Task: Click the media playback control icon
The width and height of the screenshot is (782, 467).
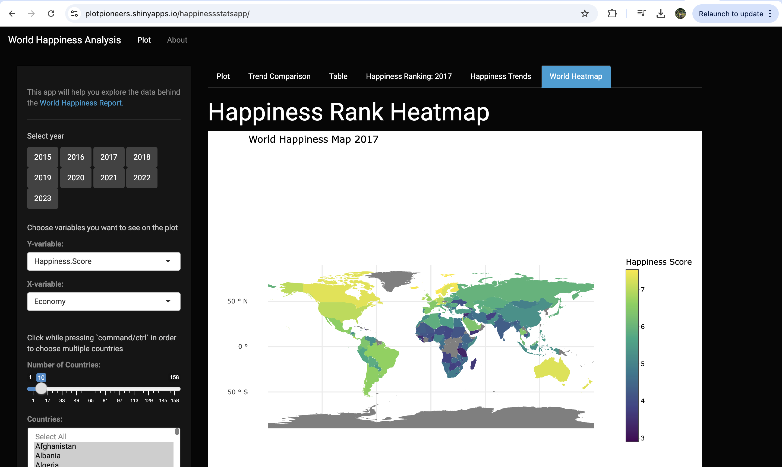Action: pyautogui.click(x=641, y=14)
